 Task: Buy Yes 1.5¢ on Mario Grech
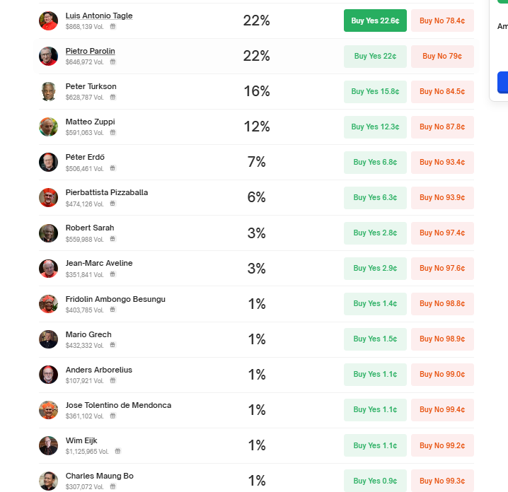[x=375, y=339]
